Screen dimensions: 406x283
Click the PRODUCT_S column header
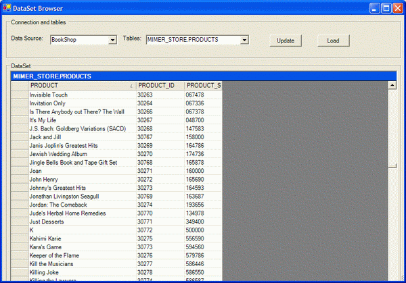point(203,86)
